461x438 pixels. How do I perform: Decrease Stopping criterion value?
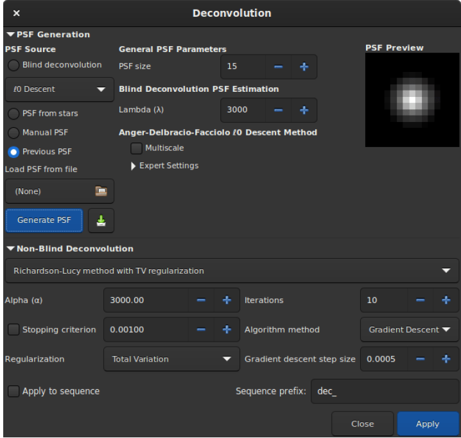click(200, 329)
